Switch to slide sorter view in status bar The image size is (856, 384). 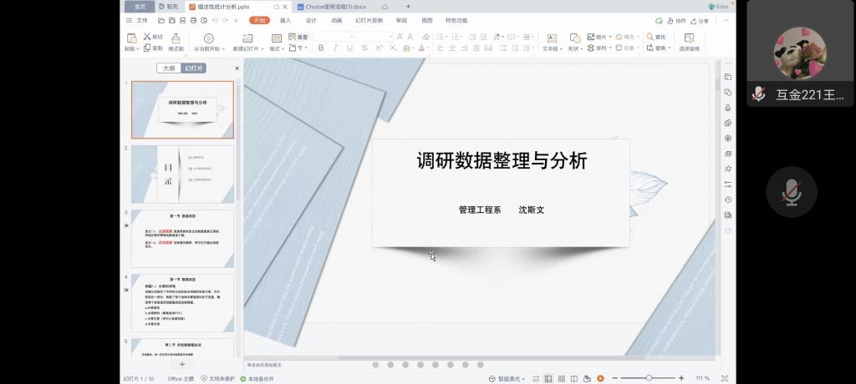click(x=560, y=378)
